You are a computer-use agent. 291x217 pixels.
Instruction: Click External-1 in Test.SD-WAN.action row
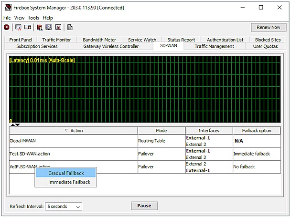pos(198,151)
